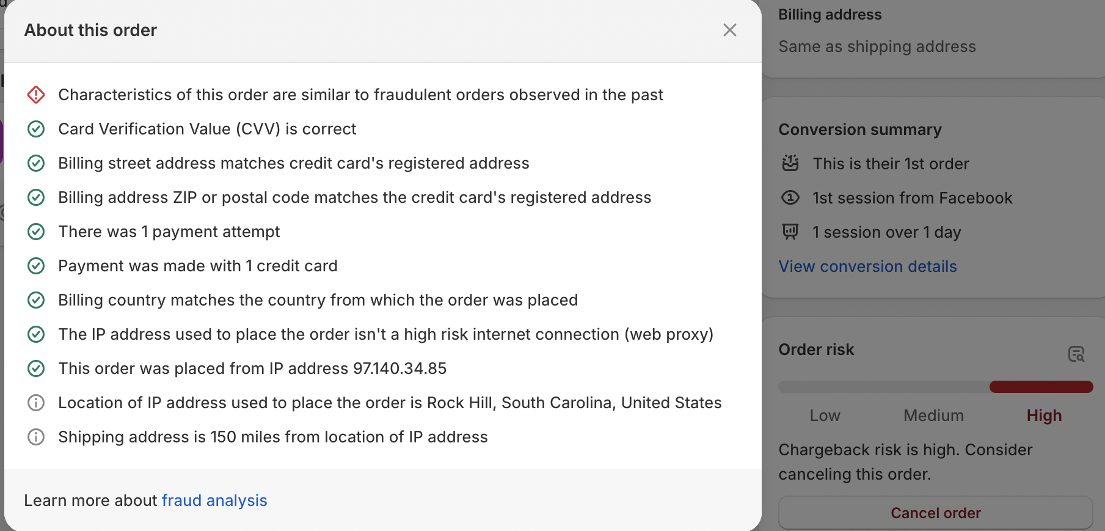Open the fraud analysis help link
Viewport: 1105px width, 531px height.
pyautogui.click(x=214, y=500)
